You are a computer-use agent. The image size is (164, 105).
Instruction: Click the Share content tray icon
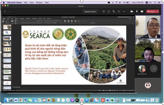coord(142,11)
